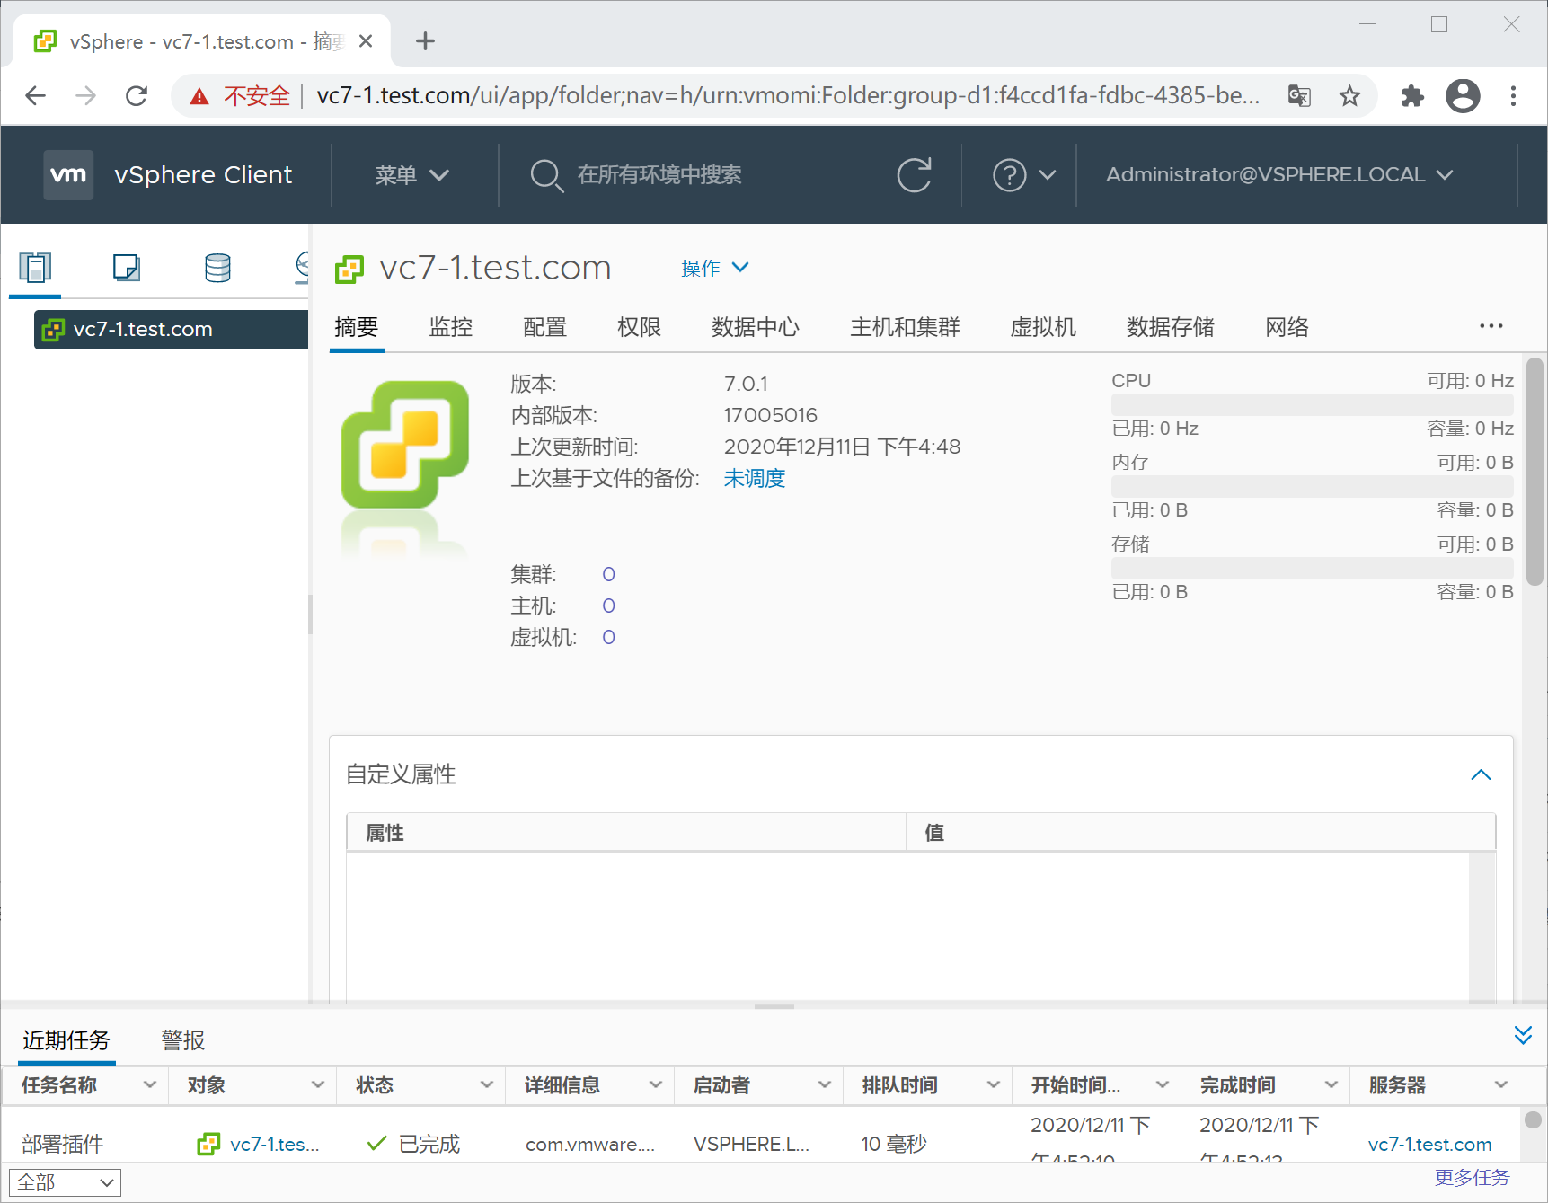Open the Hosts and Clusters inventory view icon
The image size is (1548, 1203).
click(x=35, y=268)
